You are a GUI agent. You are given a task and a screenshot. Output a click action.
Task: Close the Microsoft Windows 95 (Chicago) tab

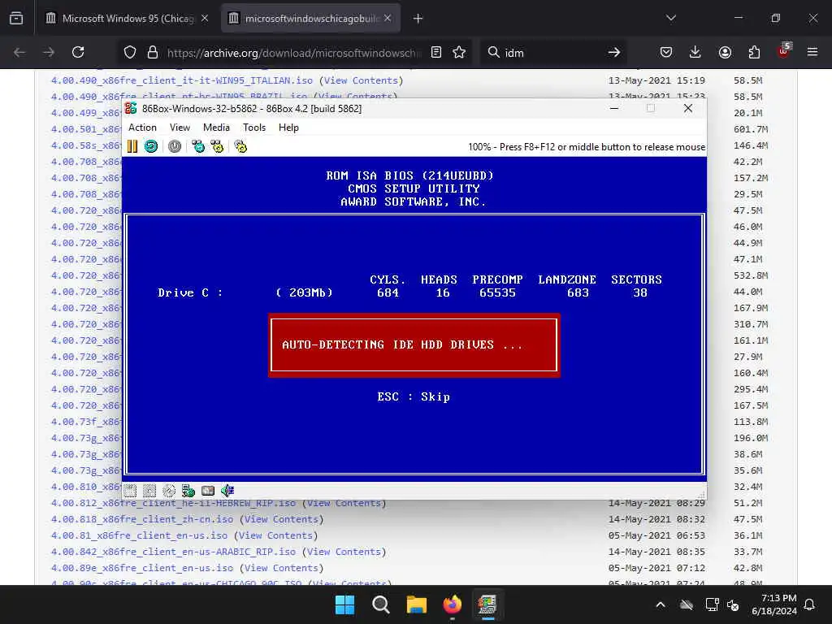pos(205,19)
